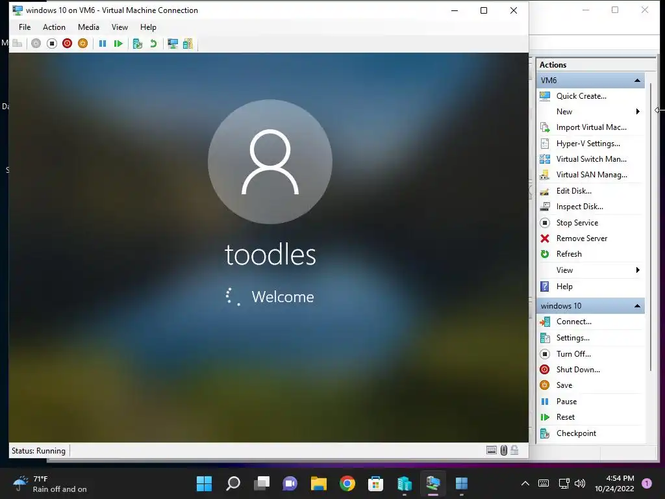Click the purple notification badge
The height and width of the screenshot is (499, 665).
click(x=647, y=483)
